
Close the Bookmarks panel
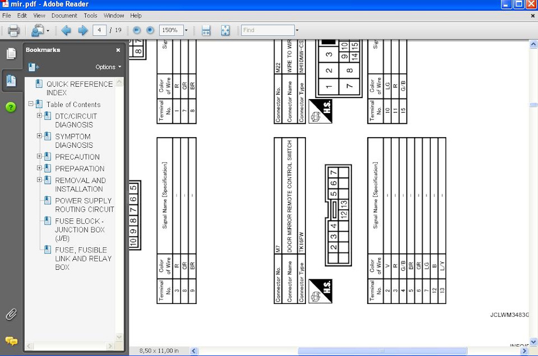coord(118,50)
